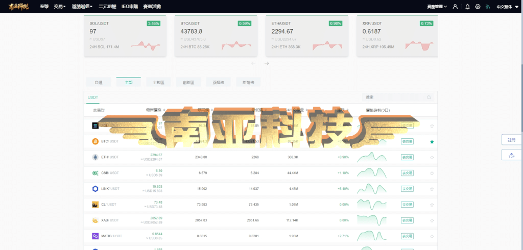The image size is (523, 250).
Task: Favorite the CSB/USDT star
Action: (432, 173)
